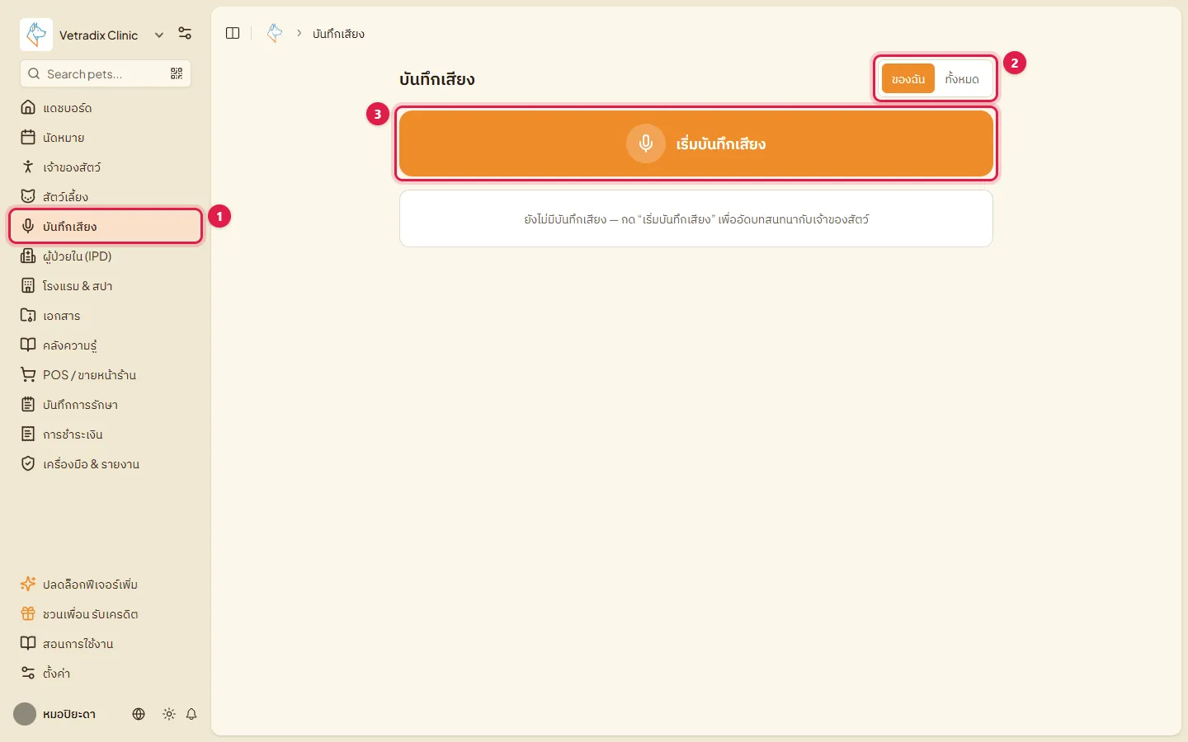Scan QR code icon in search box
The width and height of the screenshot is (1188, 742).
tap(177, 73)
